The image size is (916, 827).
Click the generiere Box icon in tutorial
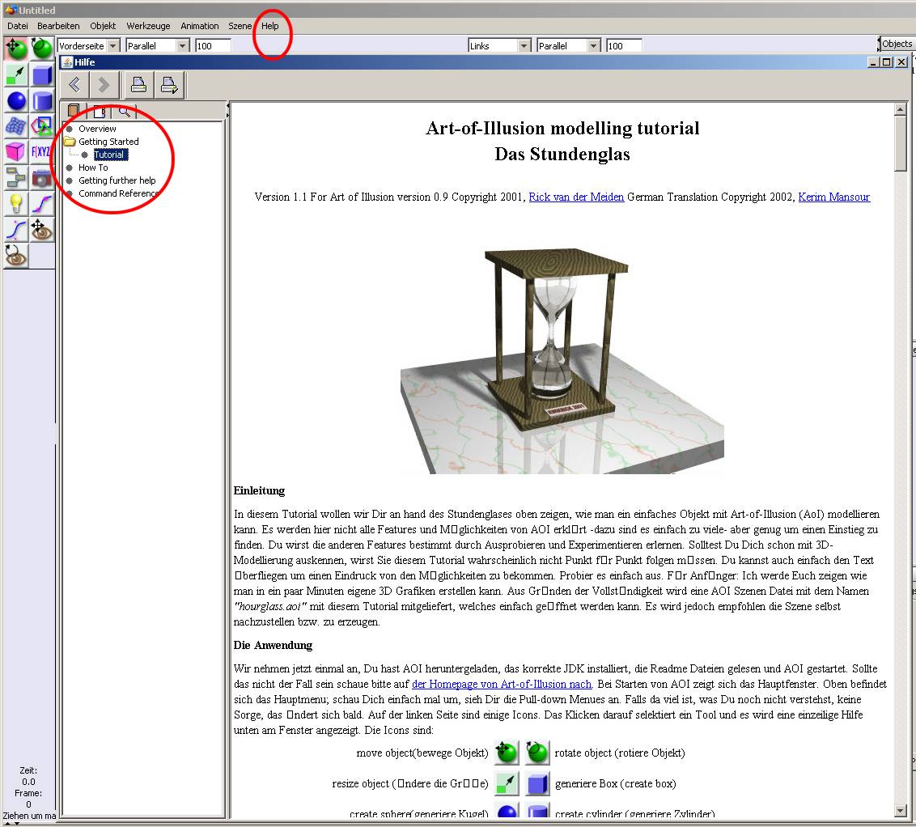[x=536, y=783]
